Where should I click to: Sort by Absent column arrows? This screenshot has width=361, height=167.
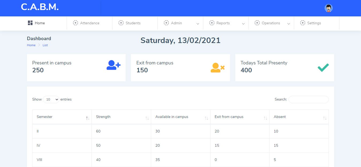coord(325,118)
